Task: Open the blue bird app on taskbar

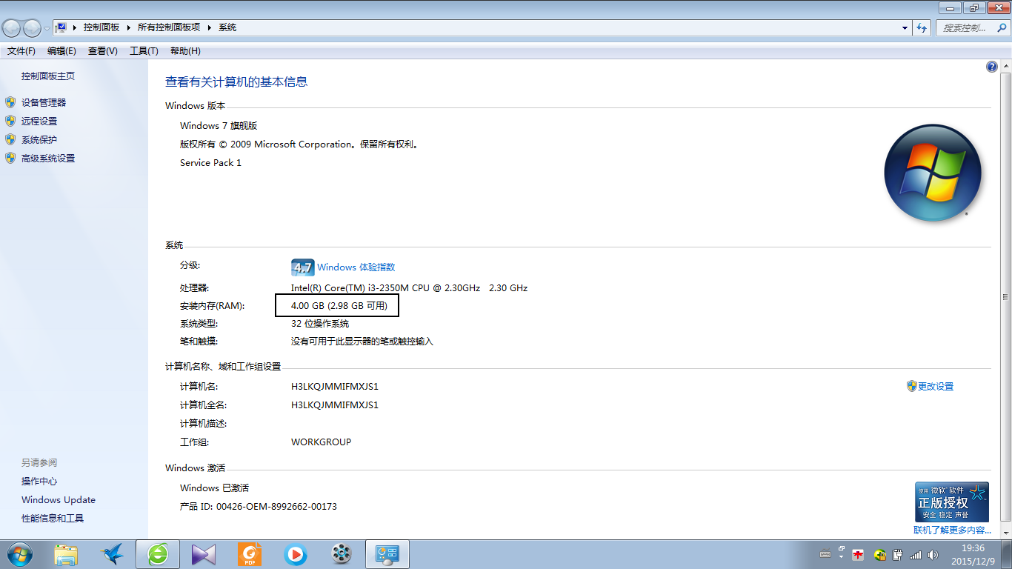Action: [112, 554]
